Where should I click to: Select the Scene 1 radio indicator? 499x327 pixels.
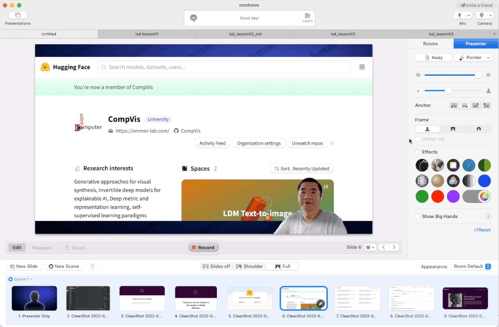tap(11, 279)
